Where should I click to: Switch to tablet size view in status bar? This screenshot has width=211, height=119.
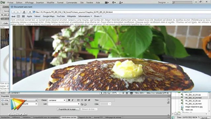(127, 93)
